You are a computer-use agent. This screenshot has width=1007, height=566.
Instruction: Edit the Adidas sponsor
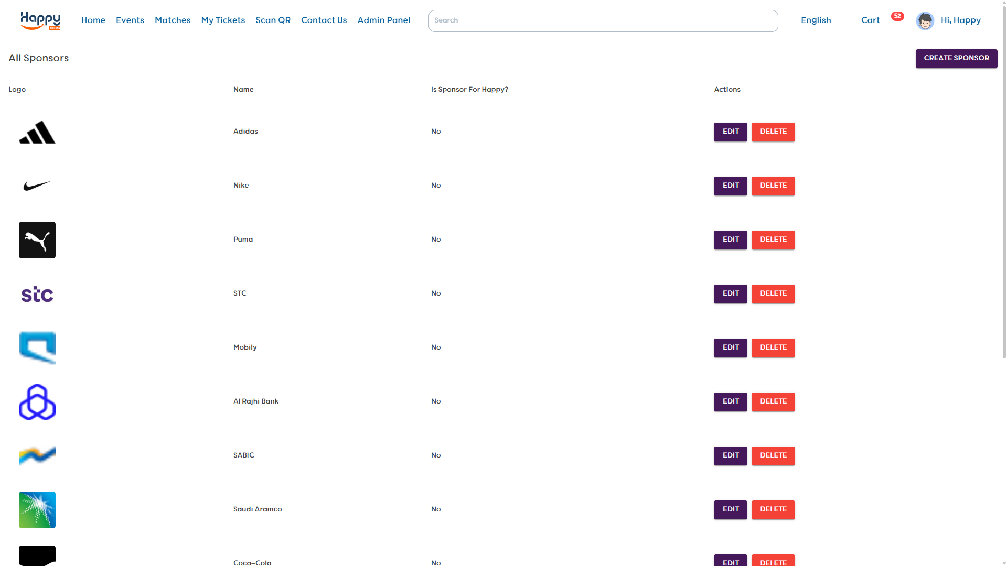pyautogui.click(x=730, y=132)
